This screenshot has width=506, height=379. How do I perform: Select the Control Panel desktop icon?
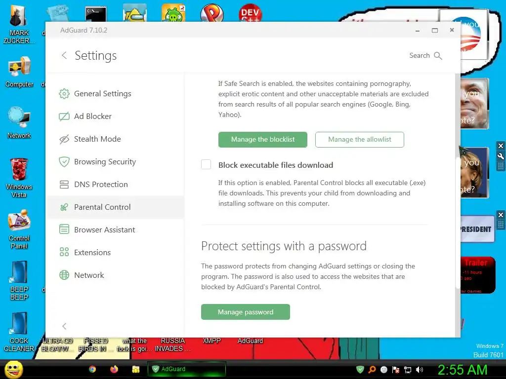(x=19, y=229)
